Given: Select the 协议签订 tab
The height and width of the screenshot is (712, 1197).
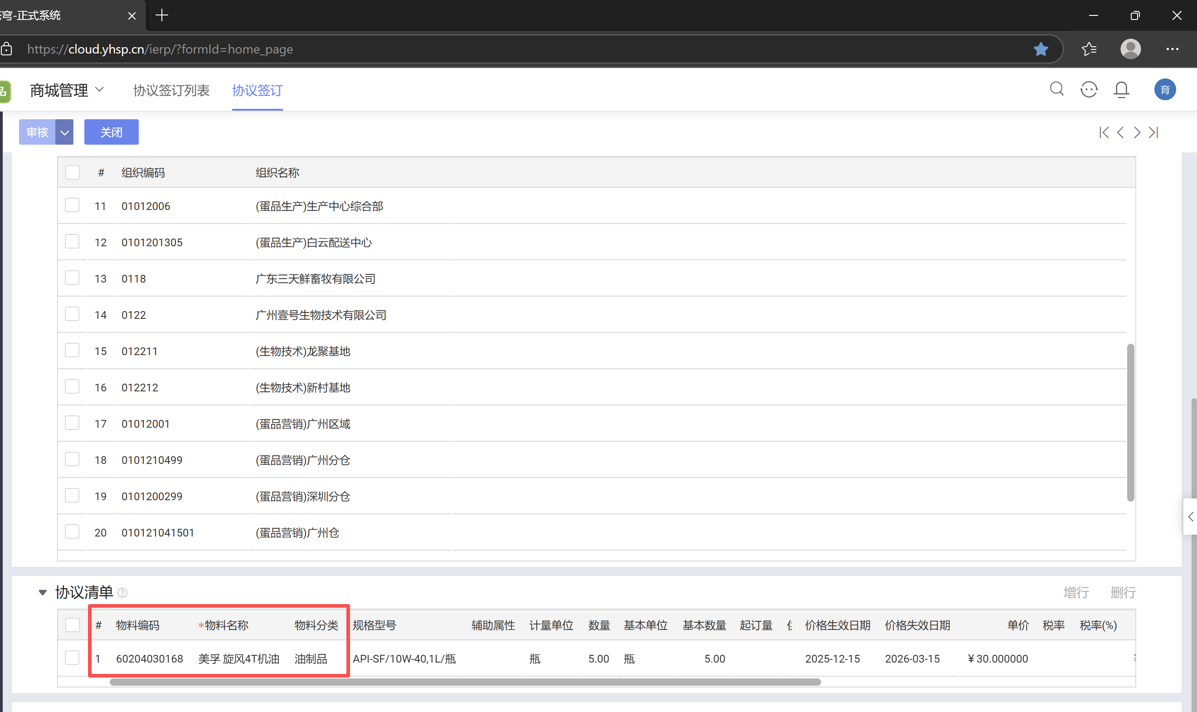Looking at the screenshot, I should coord(257,90).
